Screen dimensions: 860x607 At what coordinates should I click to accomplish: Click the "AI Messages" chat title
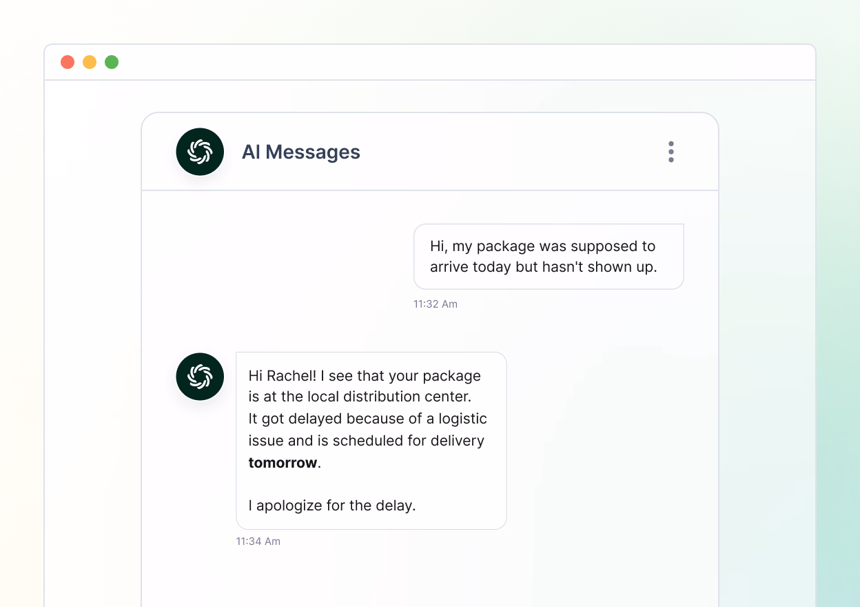tap(300, 152)
